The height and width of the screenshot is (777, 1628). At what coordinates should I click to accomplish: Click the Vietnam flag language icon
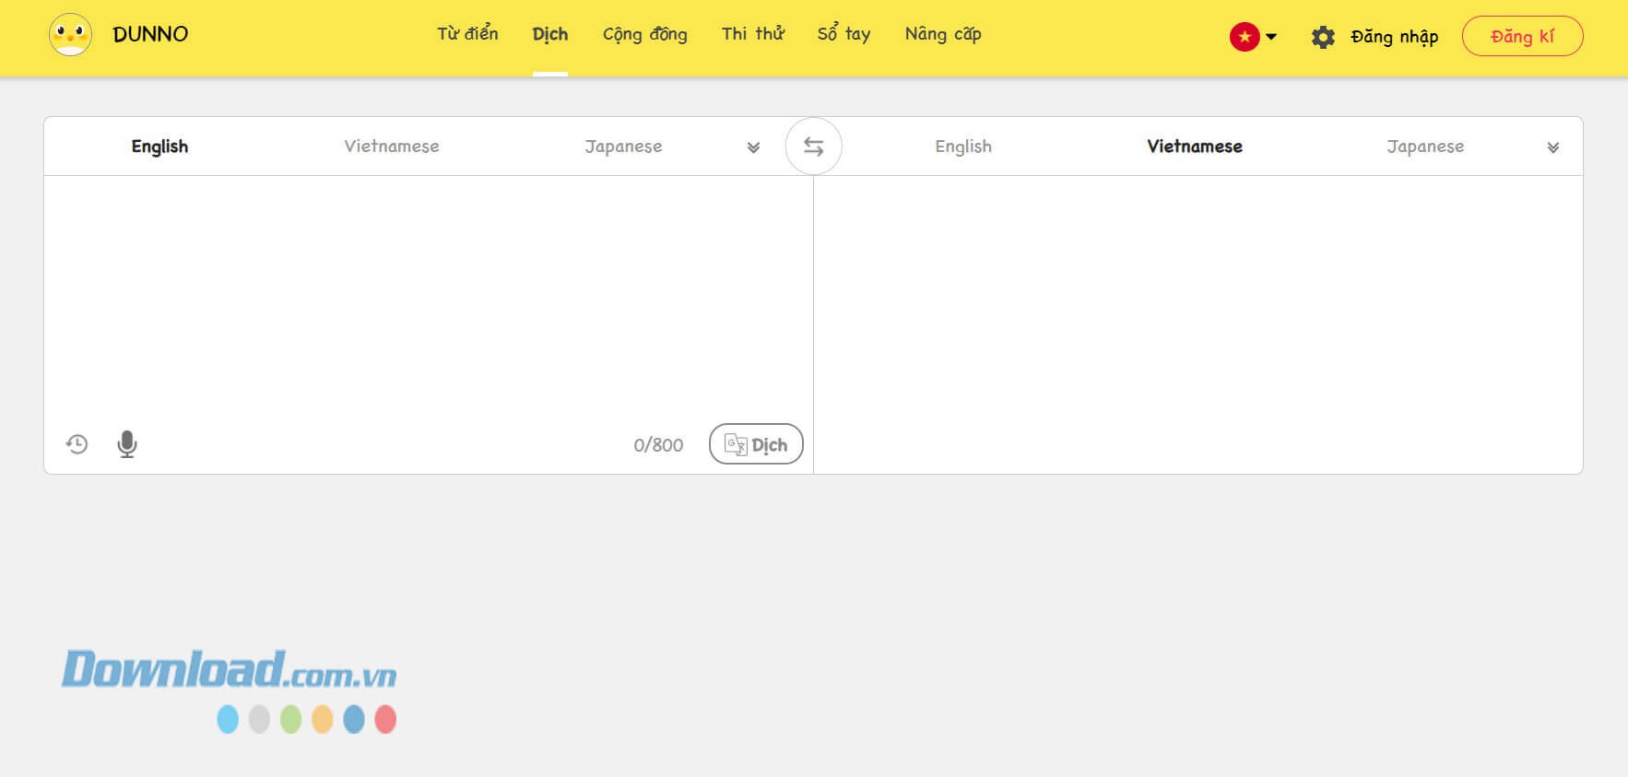coord(1244,37)
